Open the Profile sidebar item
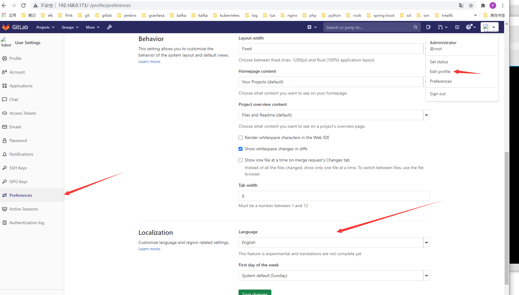 (32, 58)
